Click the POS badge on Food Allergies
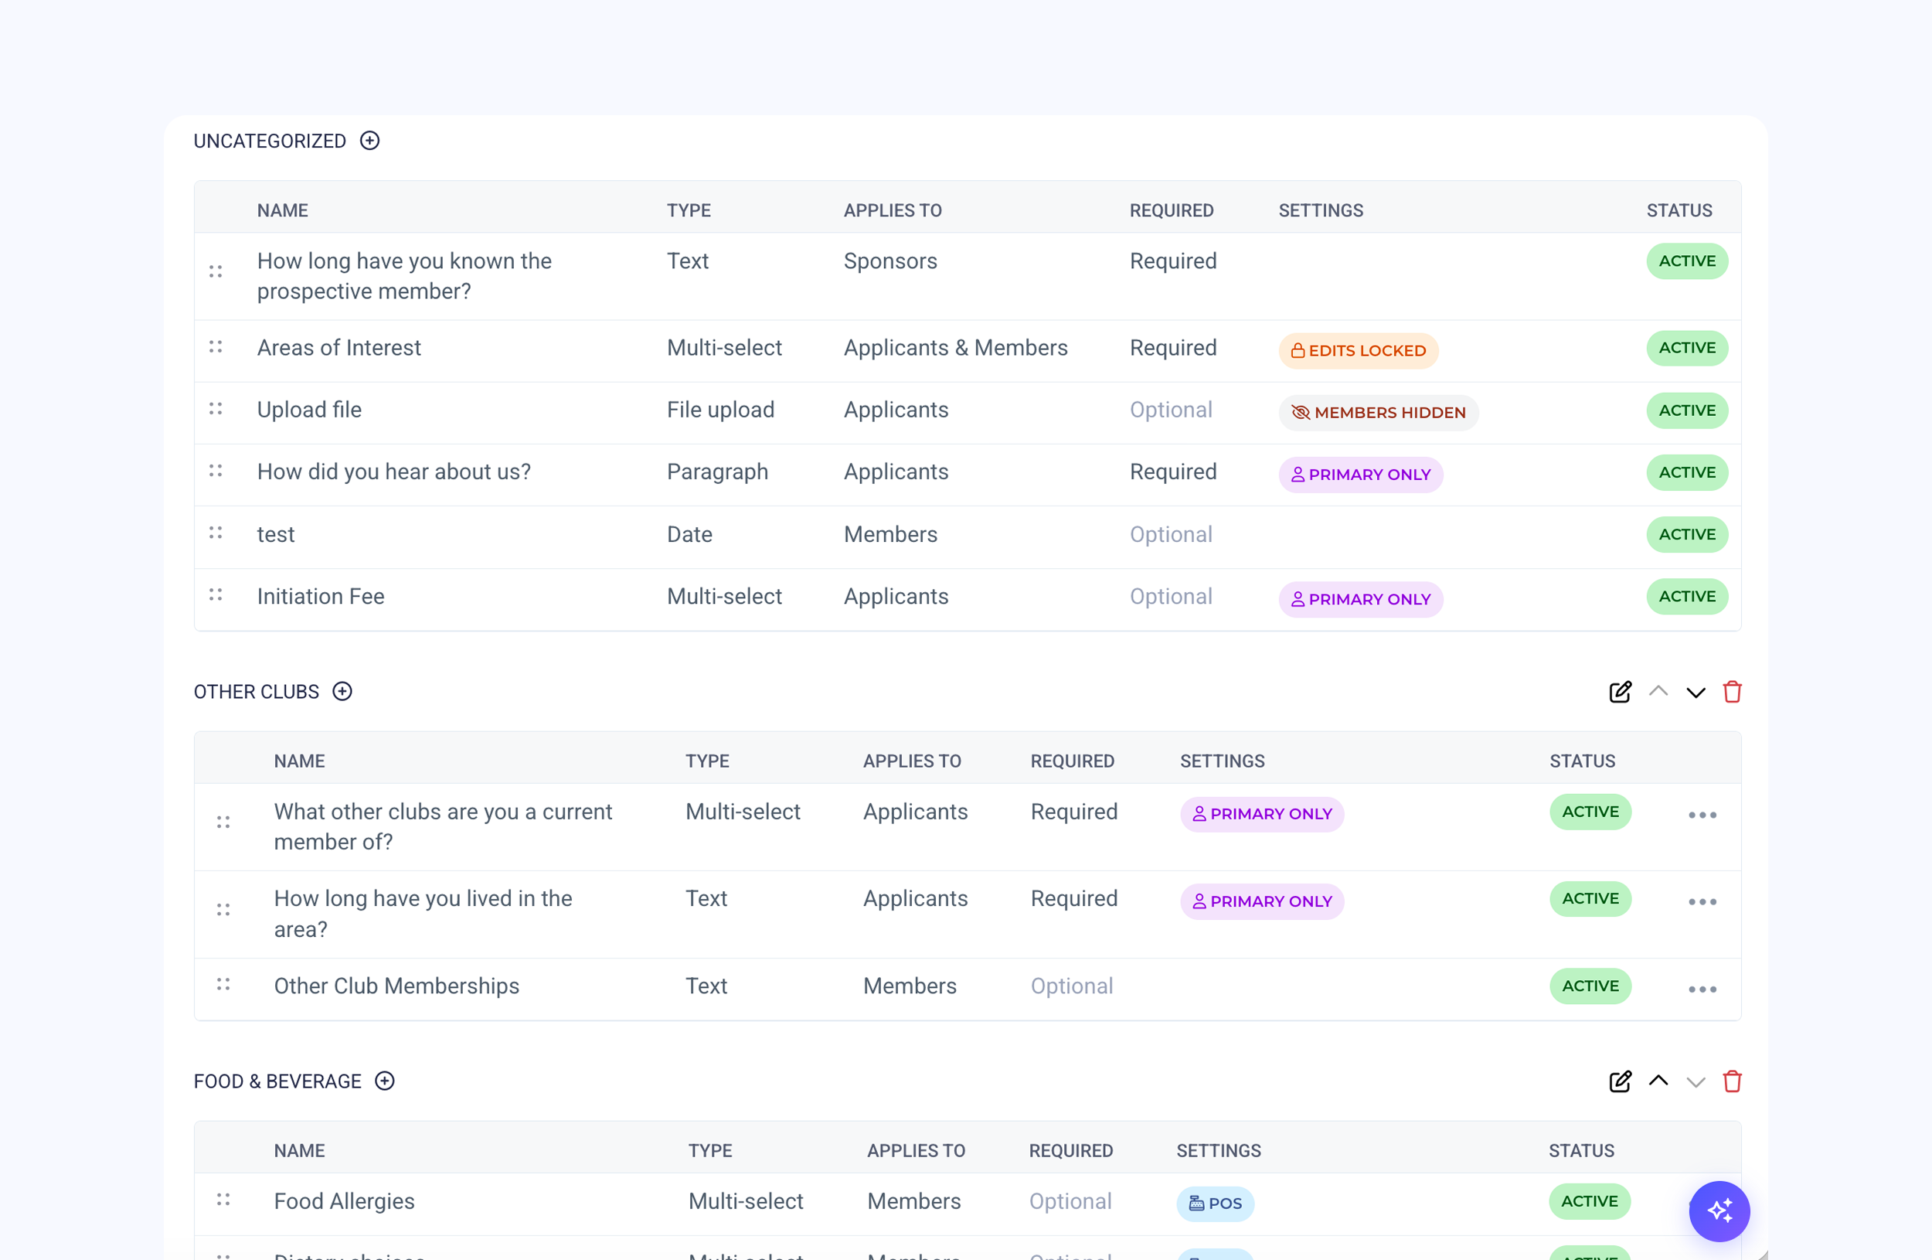Viewport: 1932px width, 1260px height. (x=1215, y=1203)
